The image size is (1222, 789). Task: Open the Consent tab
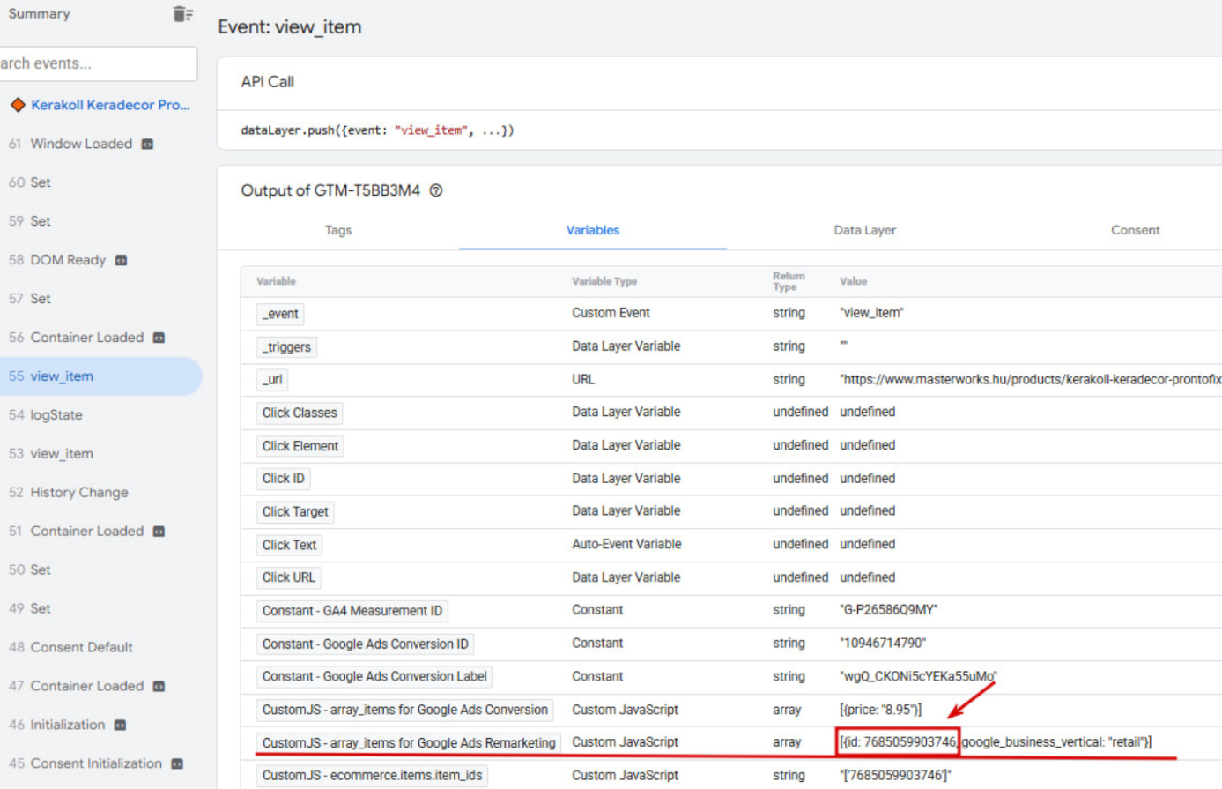[x=1135, y=230]
